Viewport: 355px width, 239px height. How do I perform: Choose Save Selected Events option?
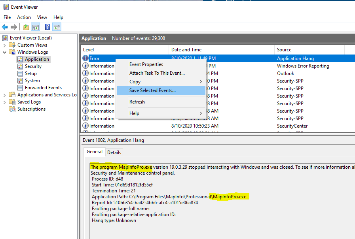pyautogui.click(x=161, y=90)
